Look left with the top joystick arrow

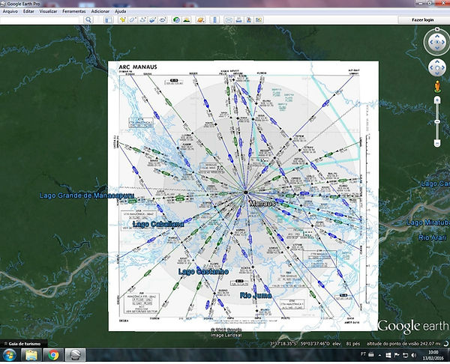click(430, 42)
